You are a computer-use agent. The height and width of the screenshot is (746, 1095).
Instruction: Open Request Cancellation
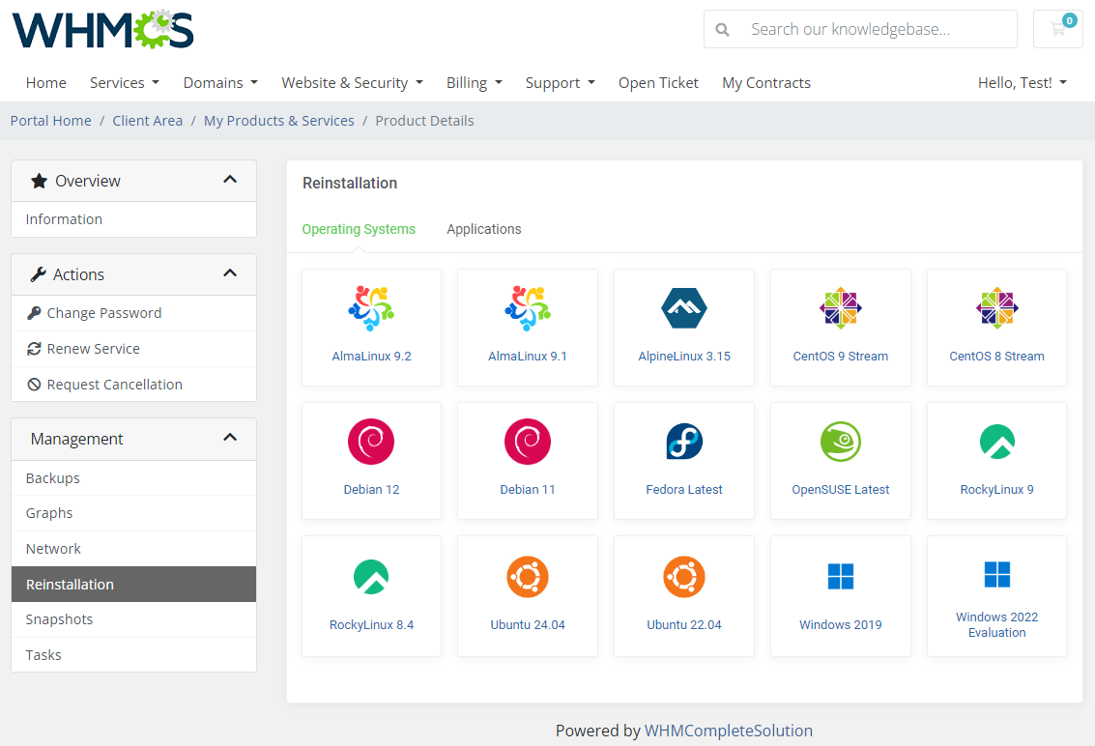pos(112,384)
